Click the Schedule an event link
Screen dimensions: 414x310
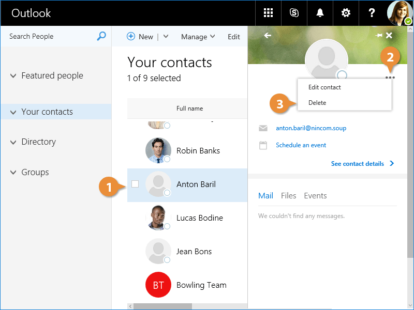tap(301, 145)
